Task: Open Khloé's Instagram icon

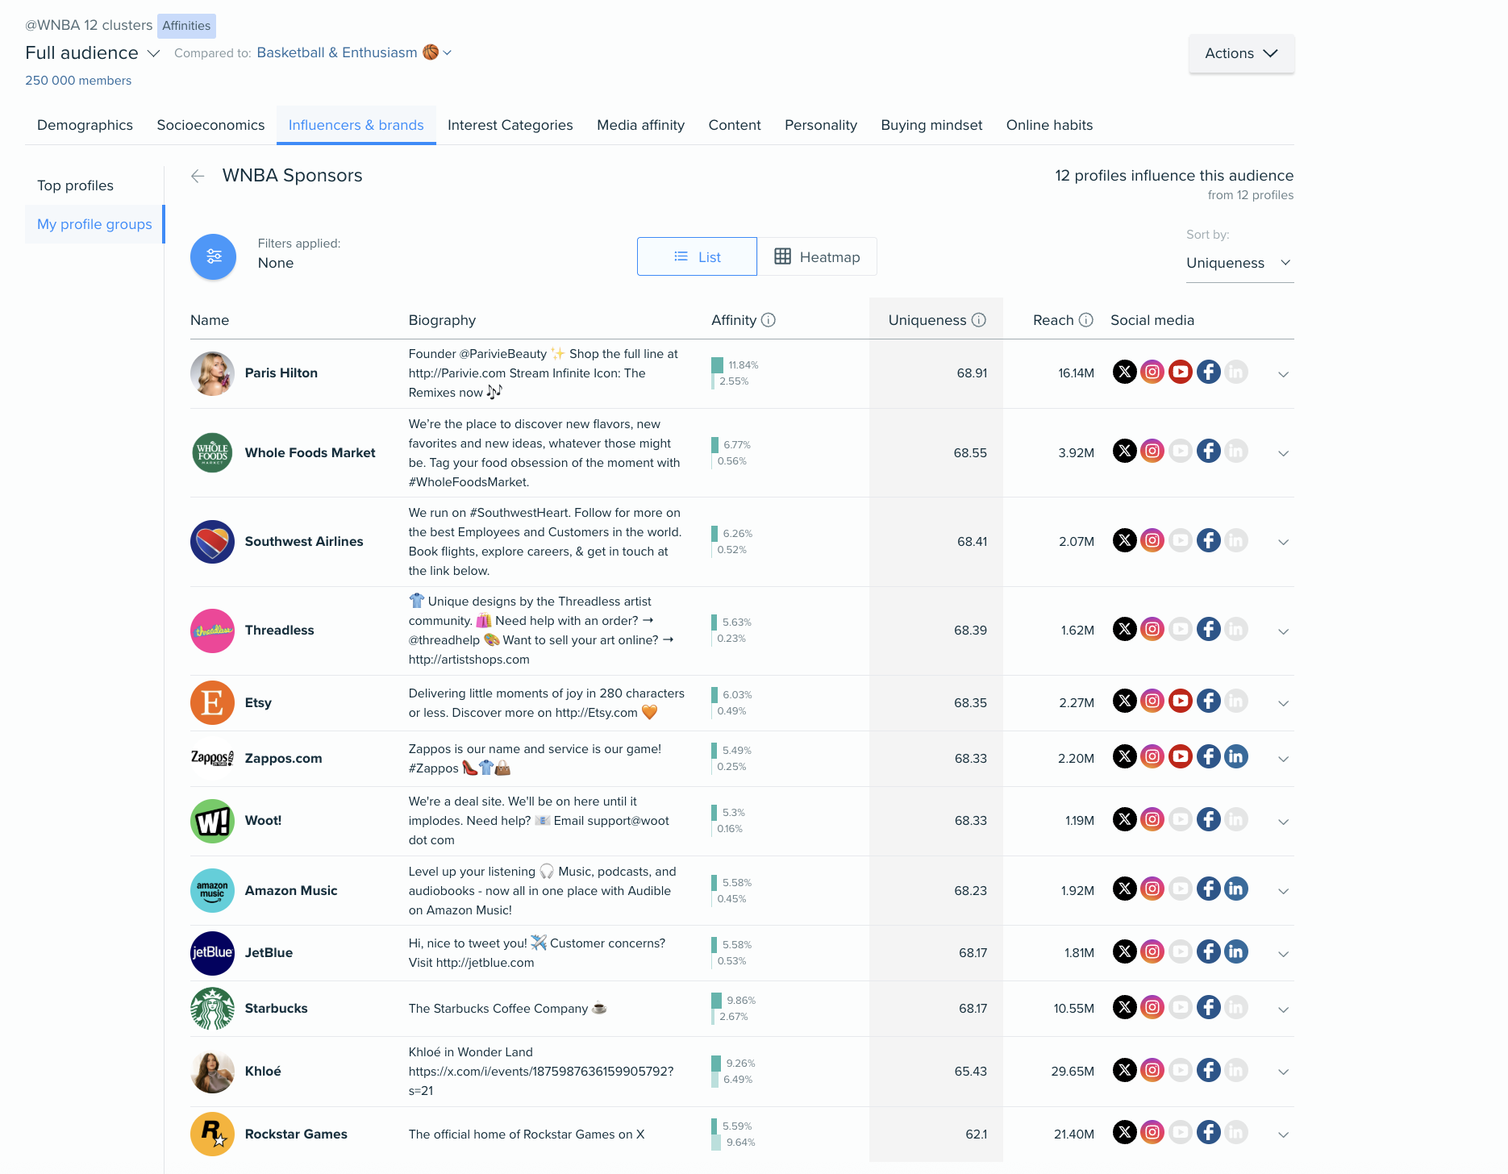Action: click(1152, 1070)
